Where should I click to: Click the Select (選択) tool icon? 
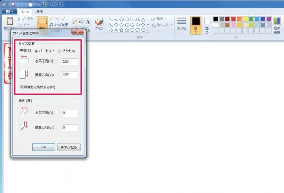(x=42, y=22)
